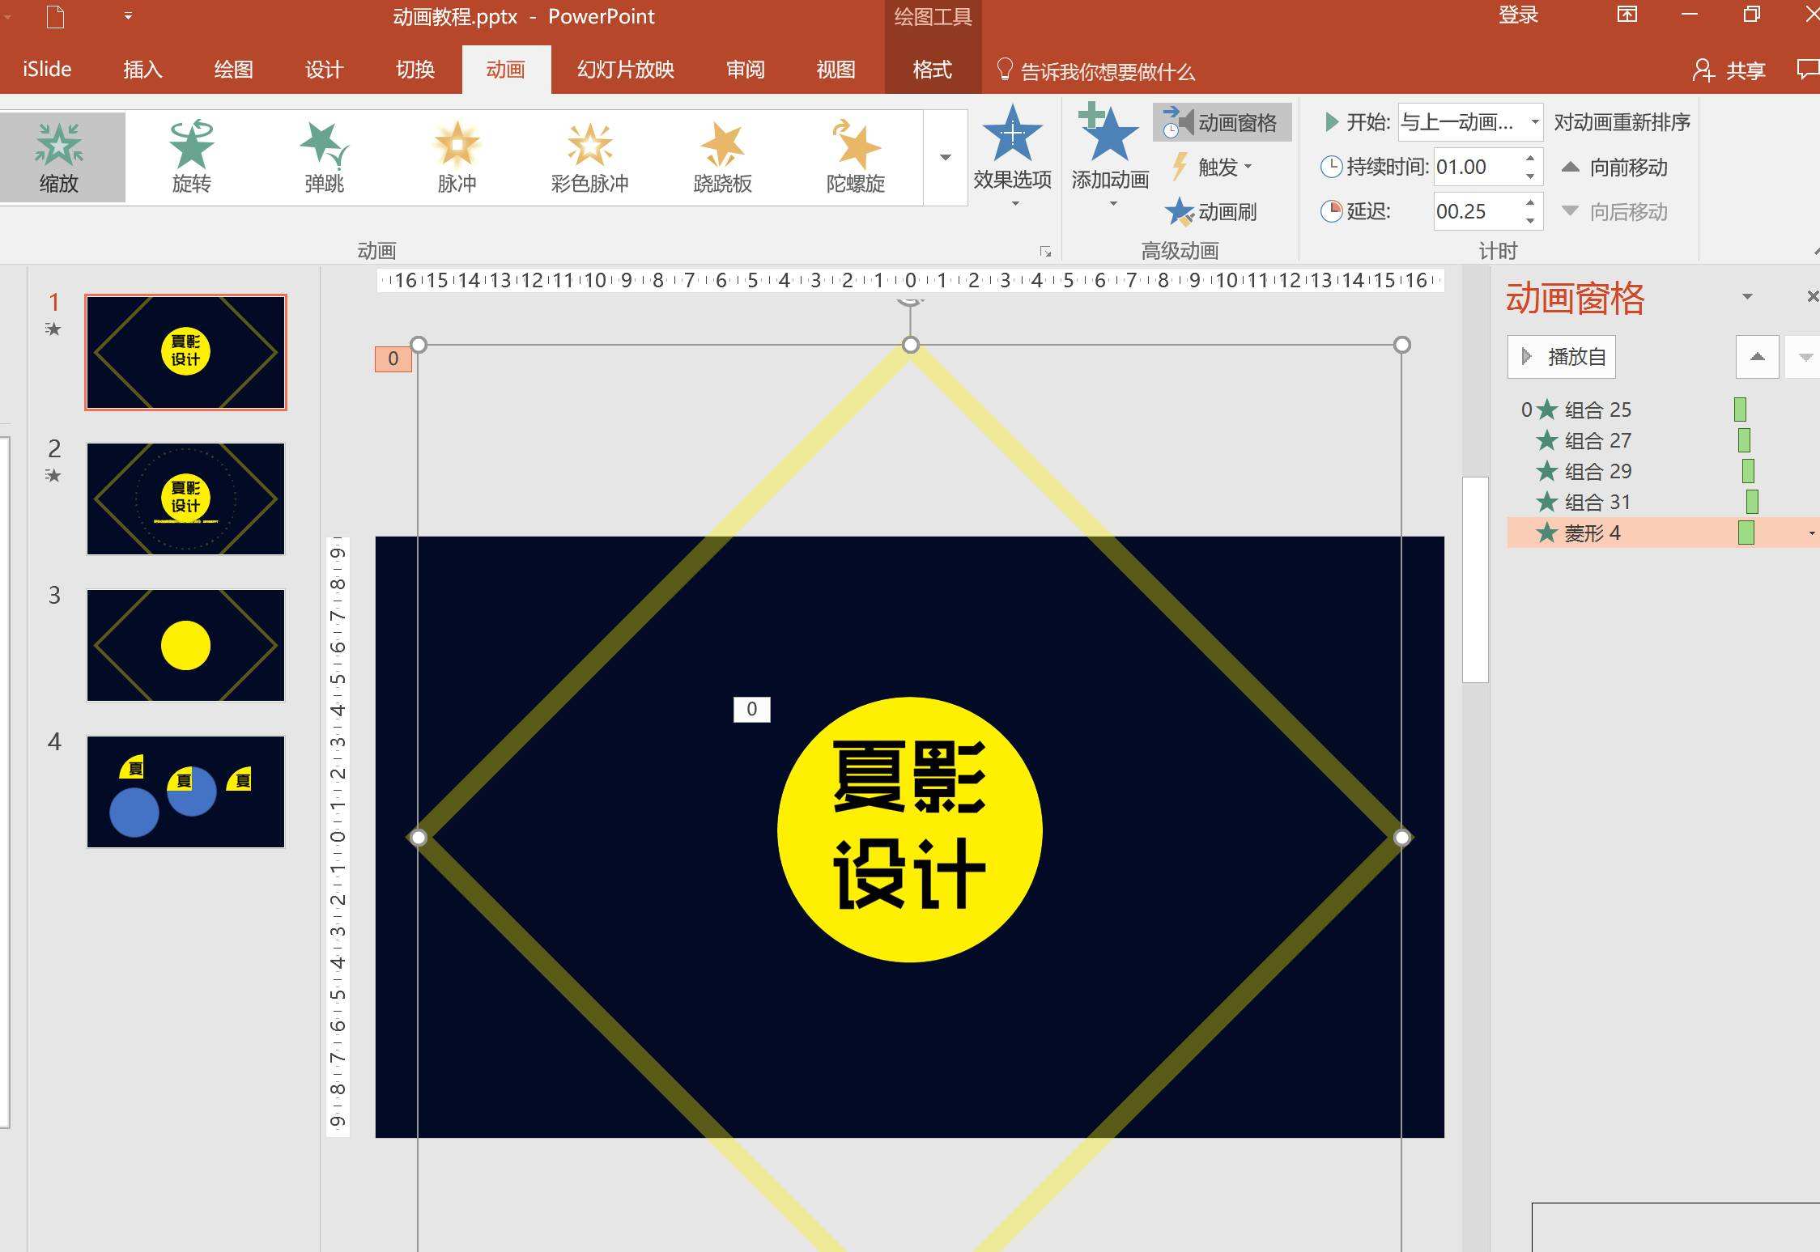Decrease delay with down spinner arrow
This screenshot has height=1252, width=1820.
pos(1530,221)
